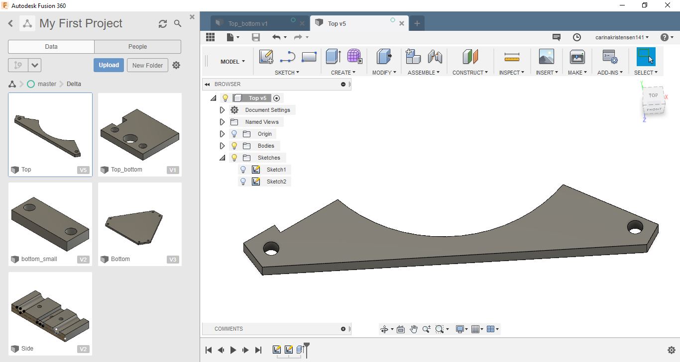The width and height of the screenshot is (680, 362).
Task: Click the Upload button
Action: click(x=109, y=65)
